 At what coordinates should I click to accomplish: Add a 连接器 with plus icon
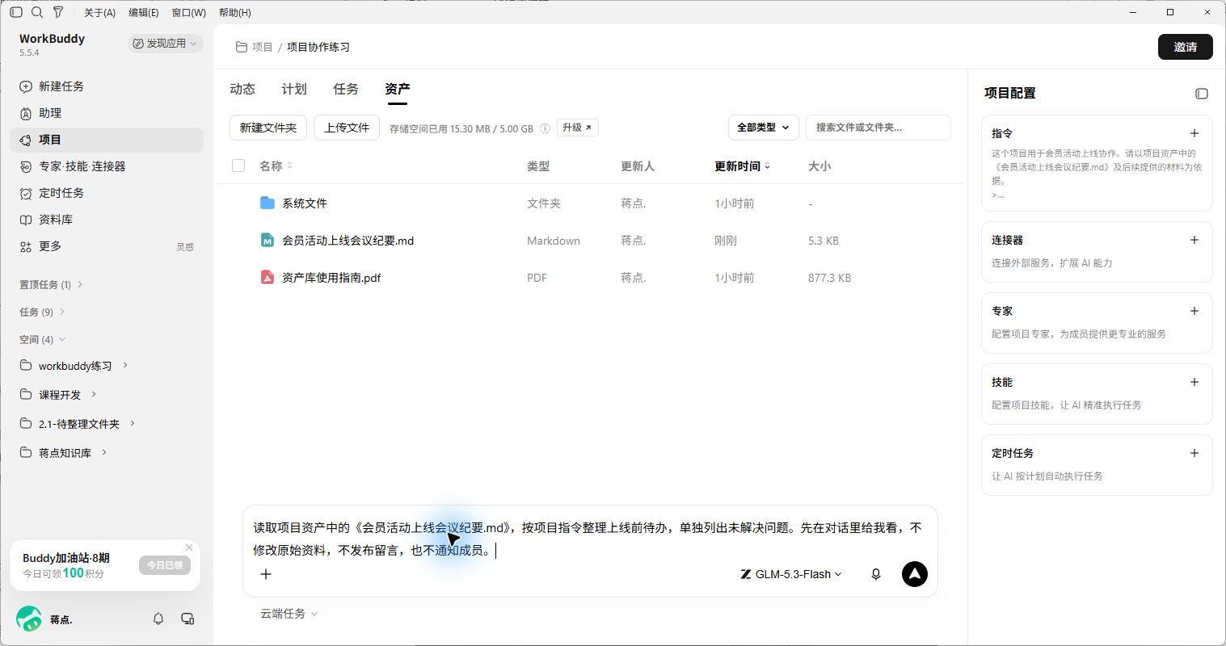click(1194, 240)
